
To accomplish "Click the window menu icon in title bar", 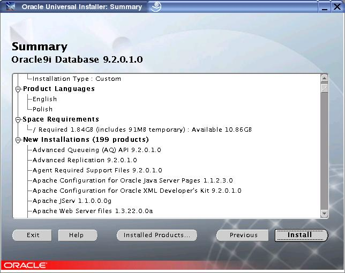I will tap(10, 6).
